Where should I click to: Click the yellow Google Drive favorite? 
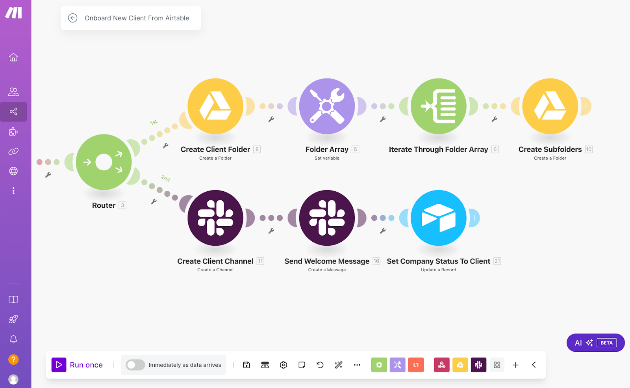coord(460,365)
